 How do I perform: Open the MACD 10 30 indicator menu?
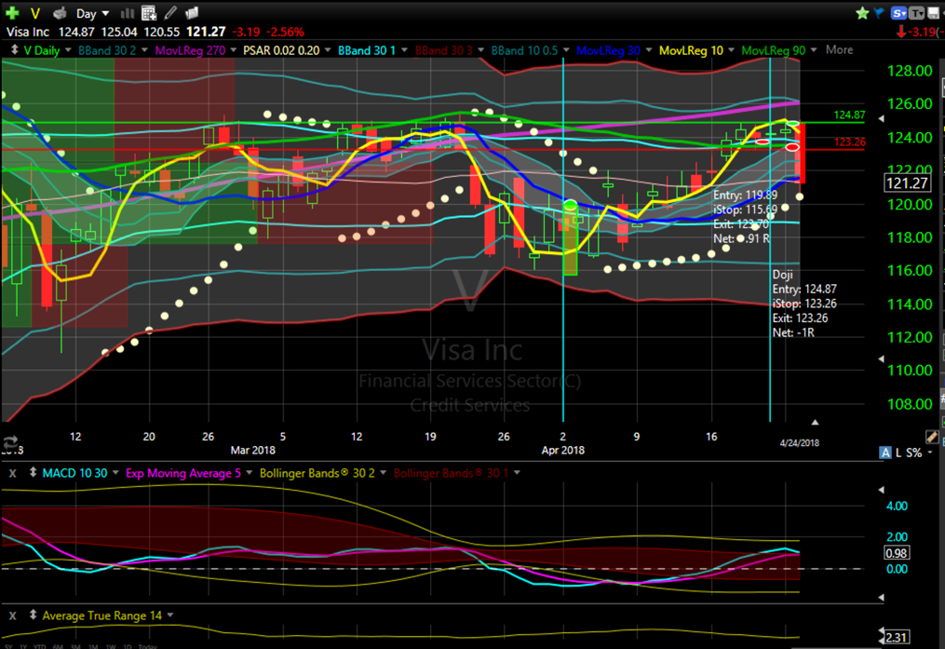point(81,474)
